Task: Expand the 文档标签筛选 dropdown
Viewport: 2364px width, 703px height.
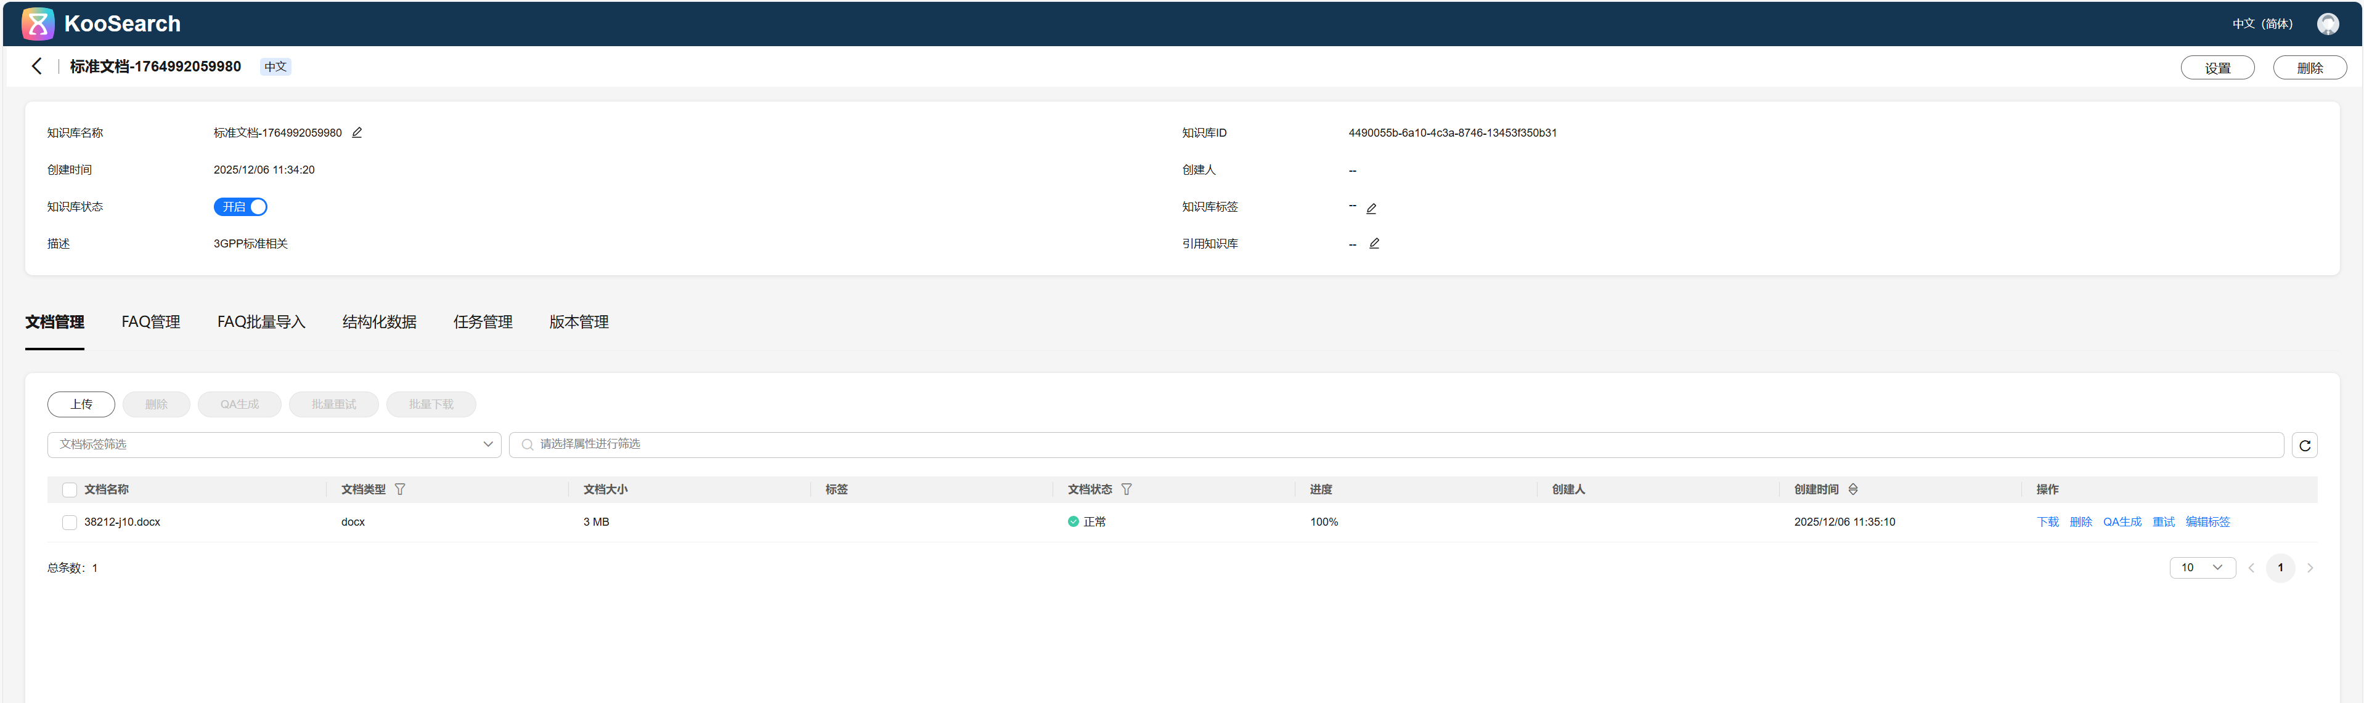Action: 274,444
